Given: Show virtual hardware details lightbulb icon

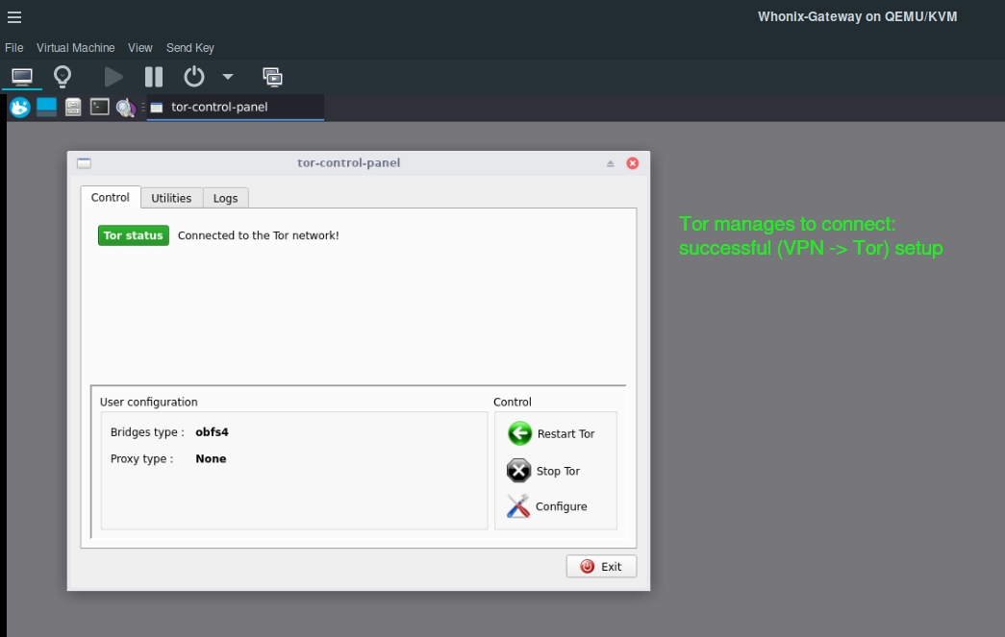Looking at the screenshot, I should click(63, 77).
